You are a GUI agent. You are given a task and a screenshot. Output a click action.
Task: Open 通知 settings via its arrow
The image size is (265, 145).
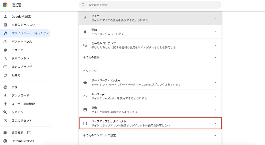pos(215,32)
